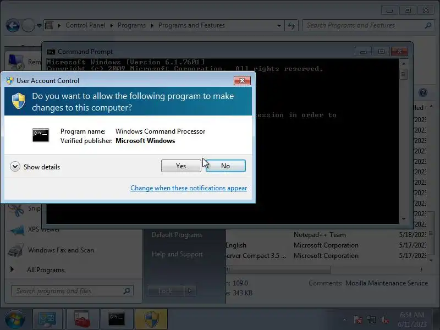The width and height of the screenshot is (440, 330).
Task: Open Default Programs in Start menu
Action: (177, 235)
